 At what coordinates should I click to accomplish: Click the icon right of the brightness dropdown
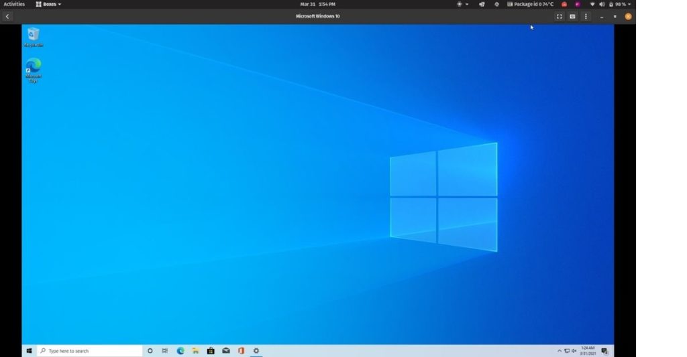pos(482,4)
